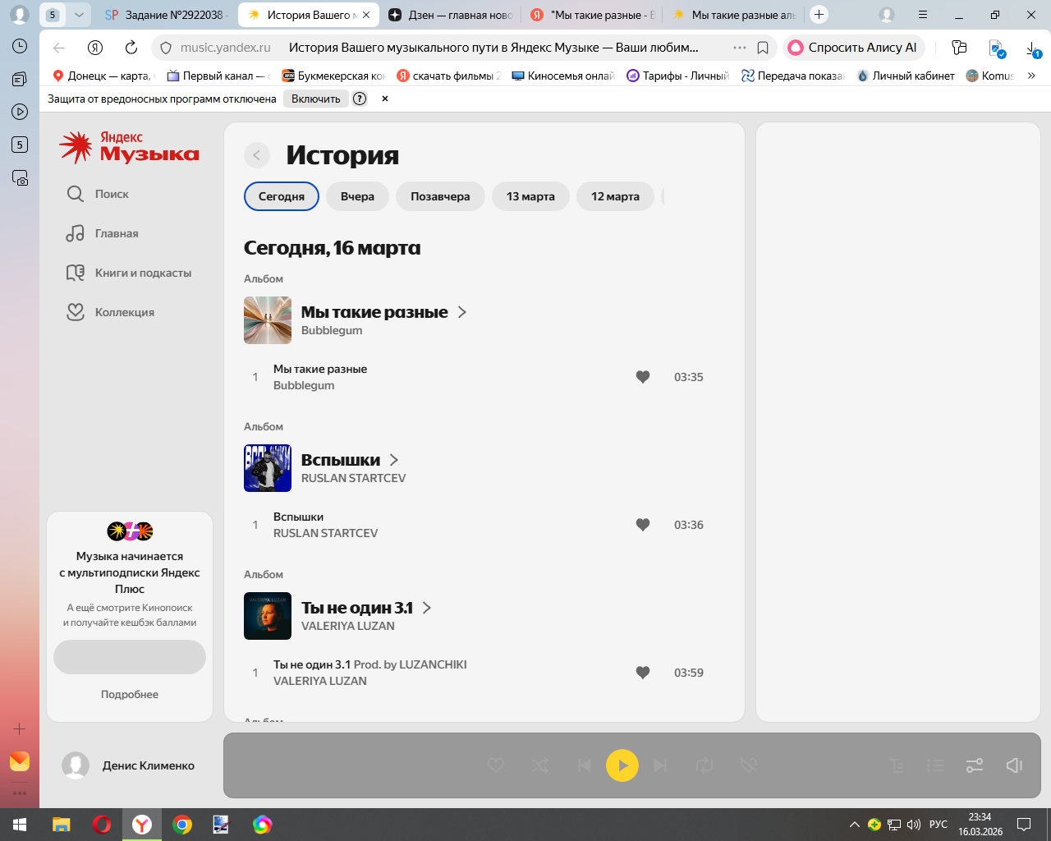Click the Яндекс Музыка logo
This screenshot has height=841, width=1051.
tap(130, 148)
